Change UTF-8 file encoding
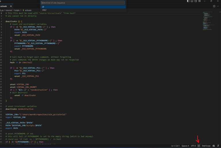This screenshot has height=148, width=221. tap(193, 146)
